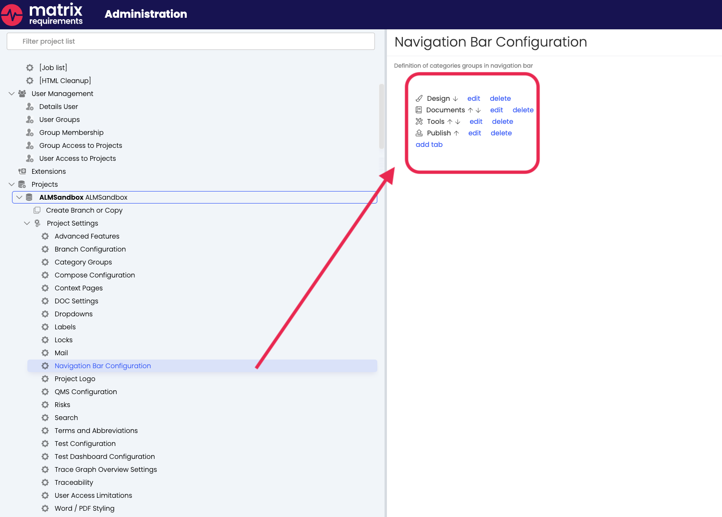
Task: Click the gears icon beside Project Settings
Action: coord(37,223)
